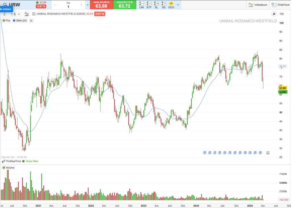Viewport: 291px width, 208px height.
Task: Open the Graphique settings
Action: click(x=280, y=5)
